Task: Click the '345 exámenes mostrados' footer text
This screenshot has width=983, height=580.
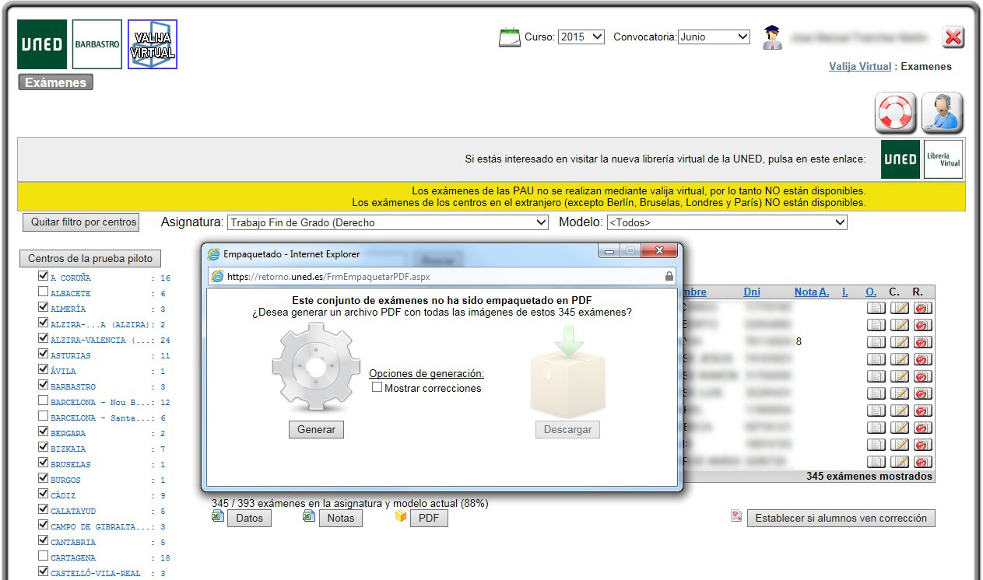Action: pos(869,477)
